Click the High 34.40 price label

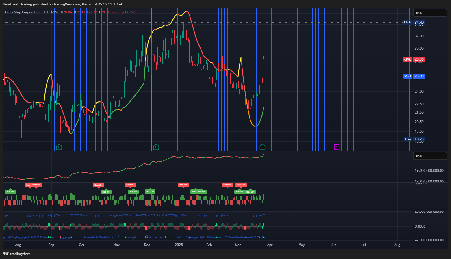(x=414, y=22)
